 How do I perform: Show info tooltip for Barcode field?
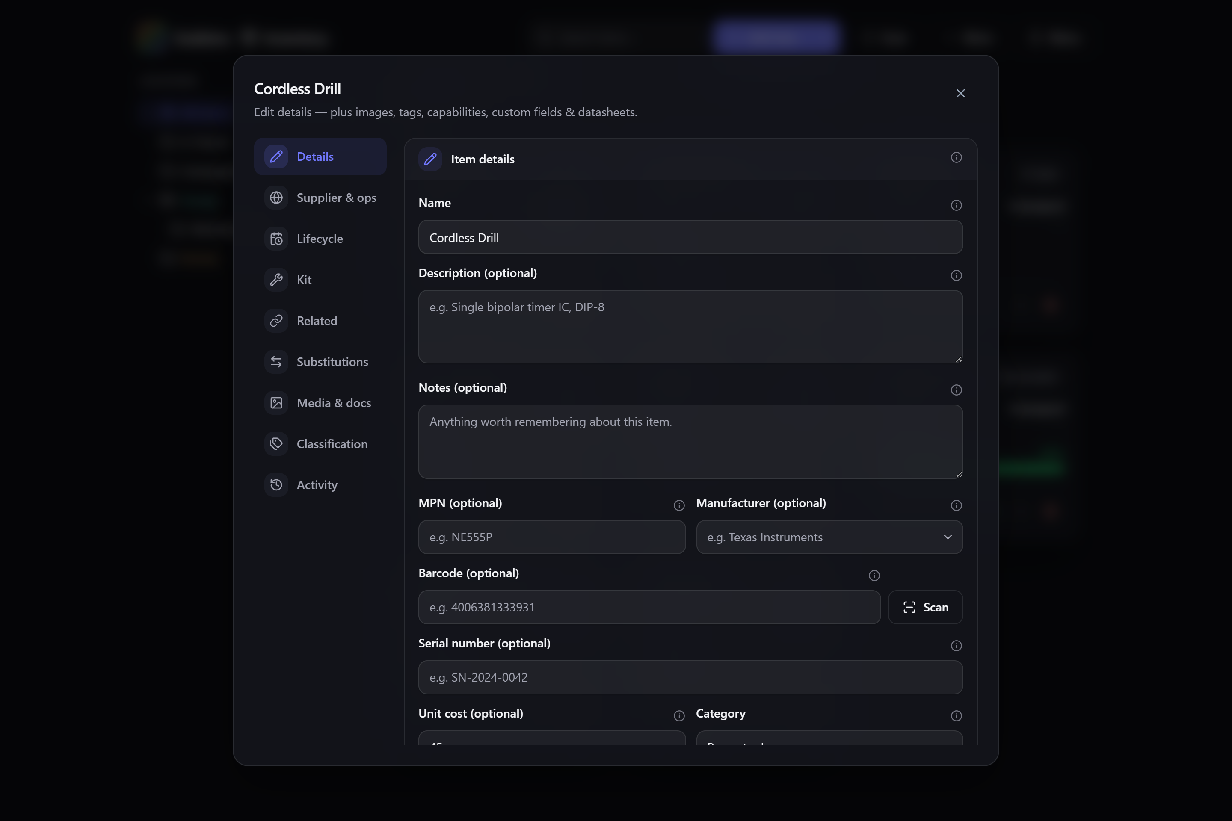(874, 576)
